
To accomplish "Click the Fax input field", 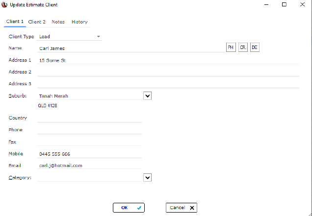I will pos(90,142).
